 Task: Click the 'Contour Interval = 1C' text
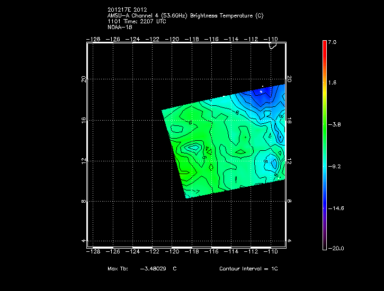click(248, 269)
